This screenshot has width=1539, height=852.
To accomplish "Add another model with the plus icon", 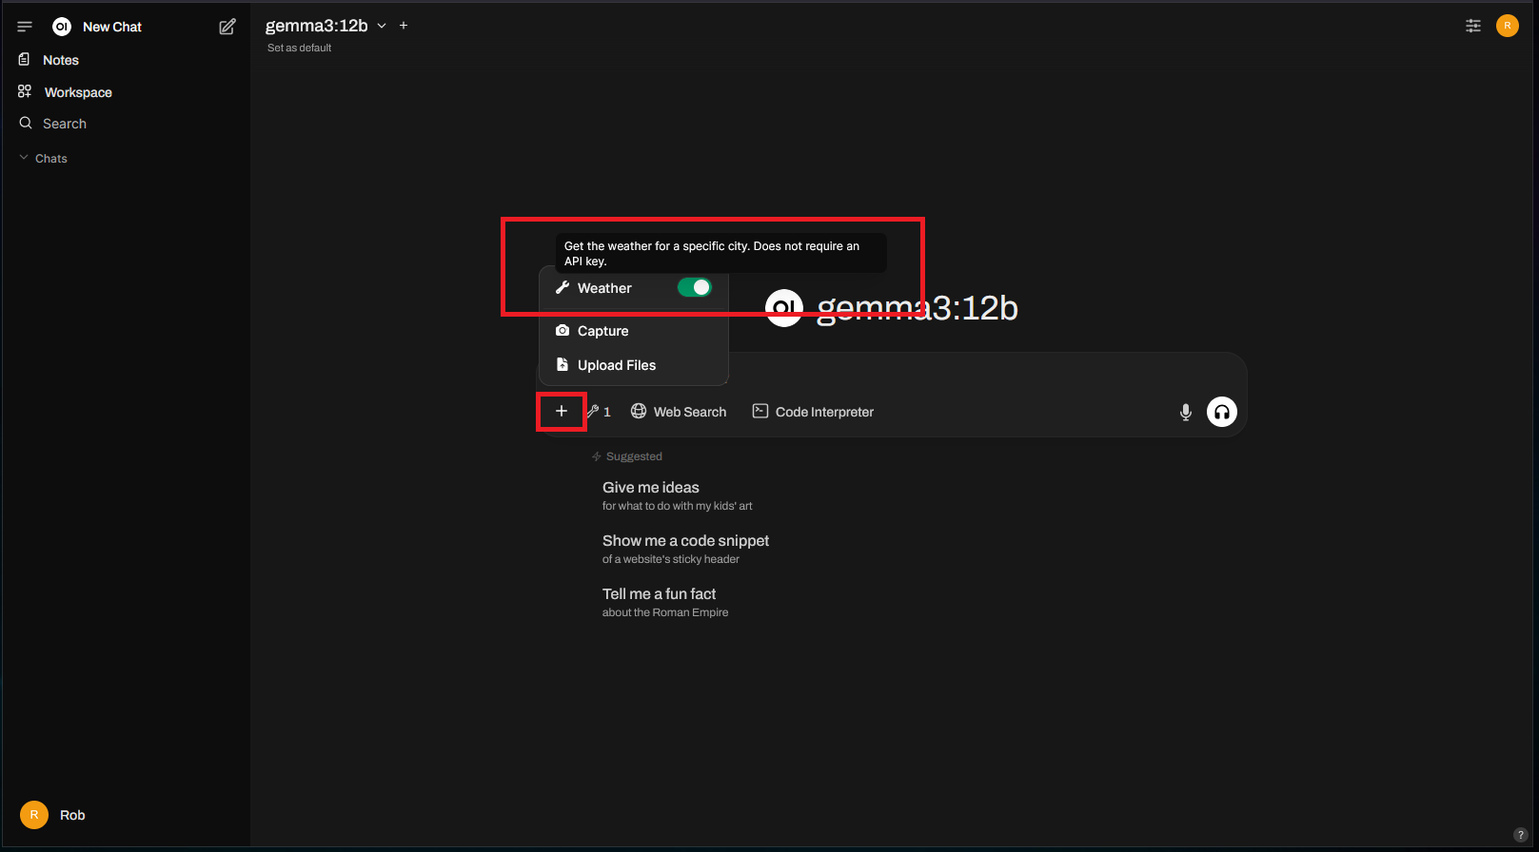I will [404, 26].
